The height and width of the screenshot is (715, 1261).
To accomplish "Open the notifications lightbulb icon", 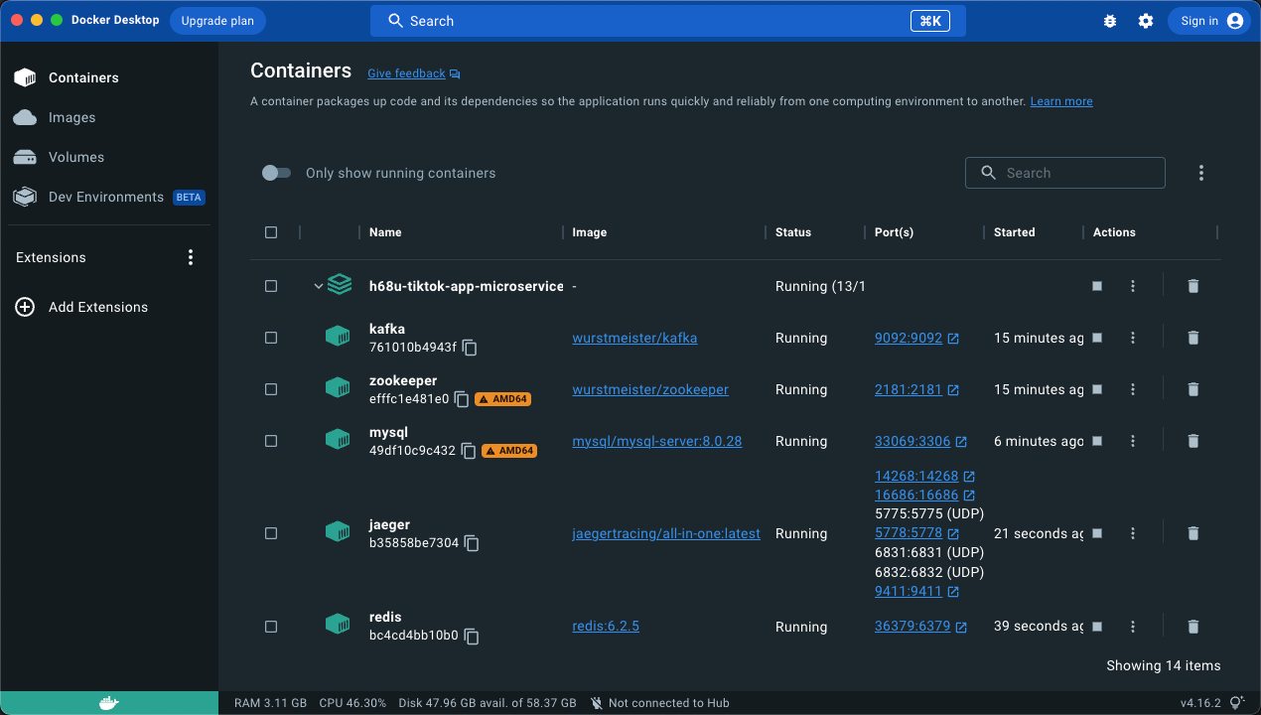I will [x=1237, y=703].
